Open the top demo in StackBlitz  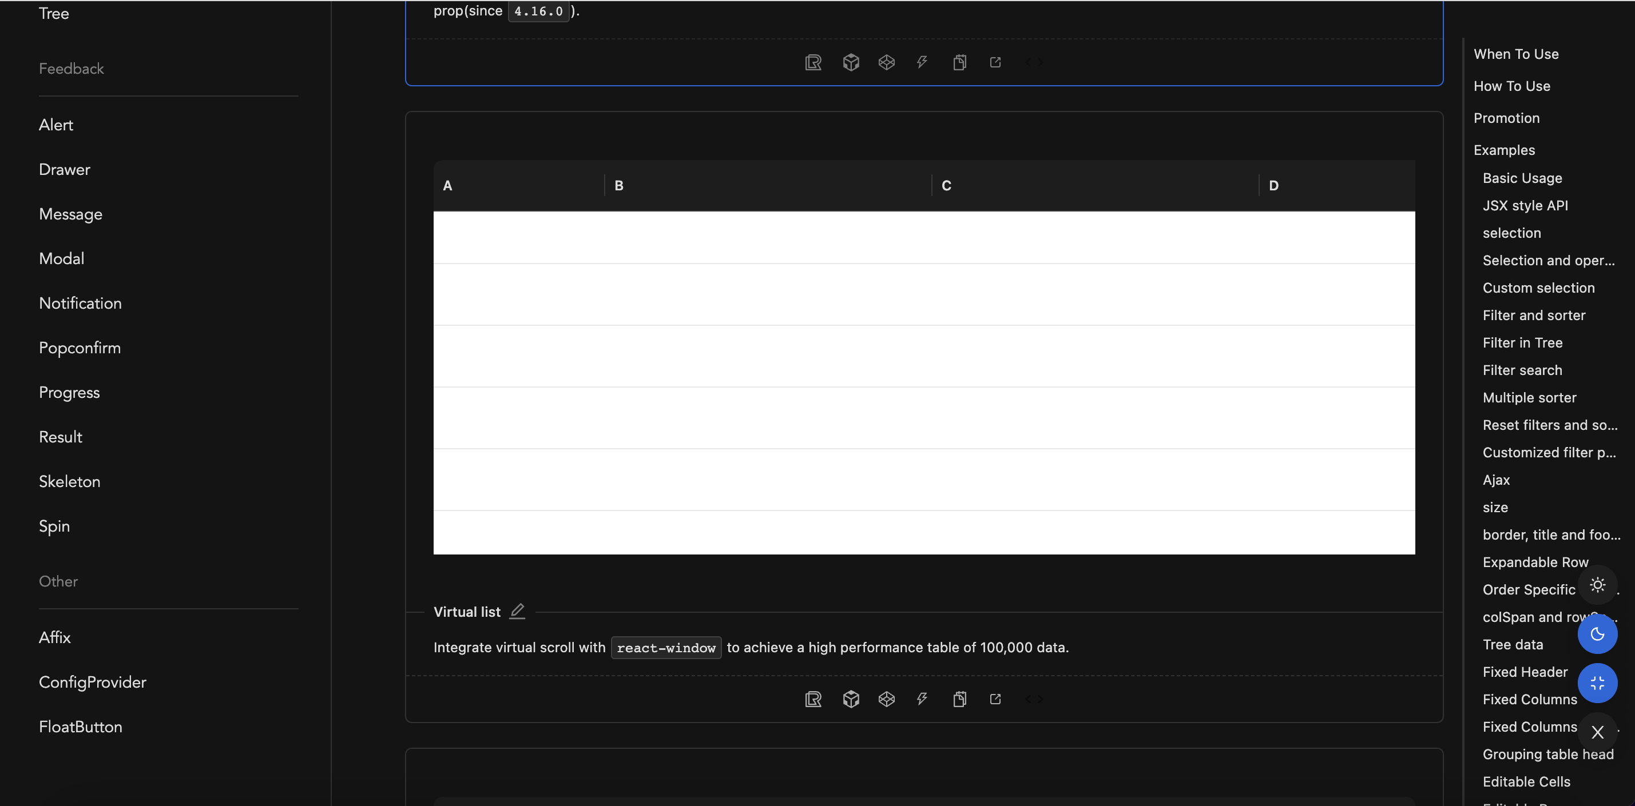[x=922, y=62]
